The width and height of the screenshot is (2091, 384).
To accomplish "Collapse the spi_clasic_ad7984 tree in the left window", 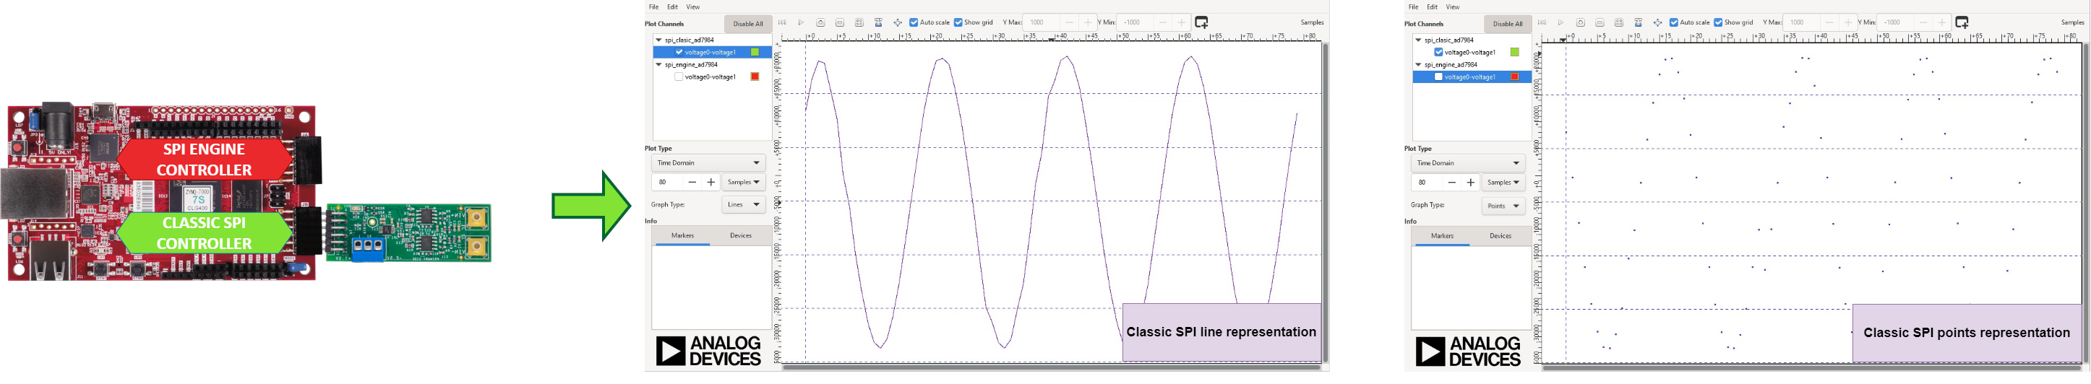I will pos(658,40).
